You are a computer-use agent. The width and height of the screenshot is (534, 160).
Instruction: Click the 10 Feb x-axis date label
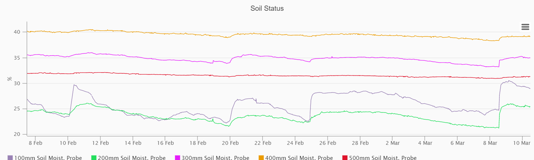(x=68, y=143)
